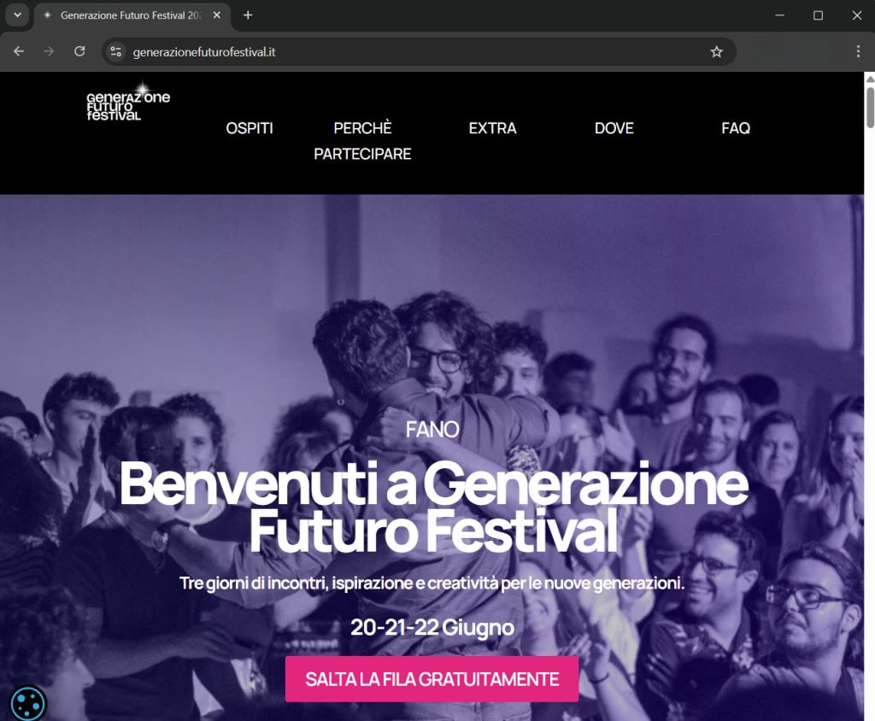The image size is (875, 721).
Task: Bookmark this page with the star icon
Action: tap(717, 52)
